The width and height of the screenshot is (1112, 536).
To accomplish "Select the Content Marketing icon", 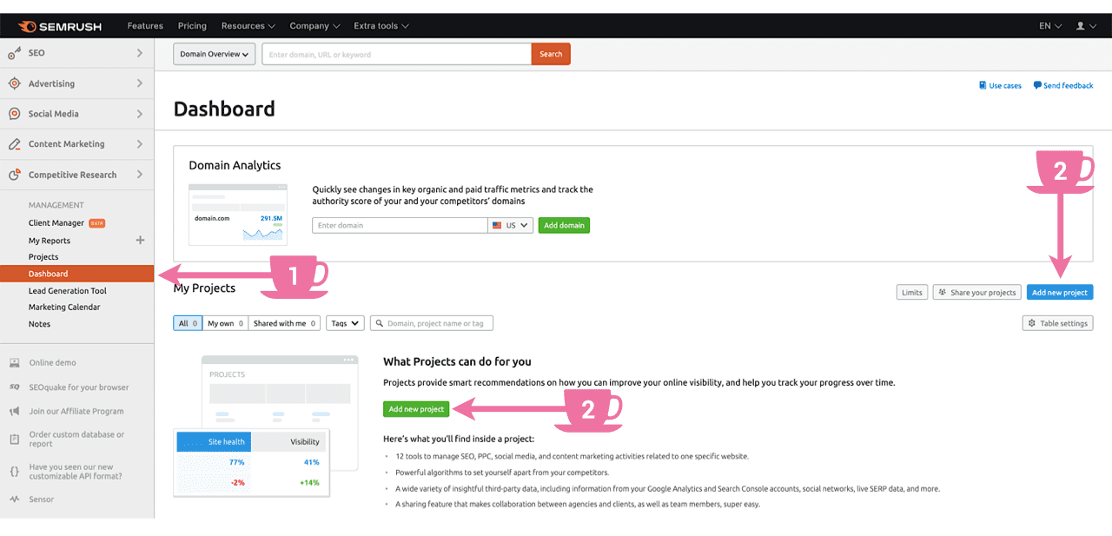I will (x=14, y=143).
